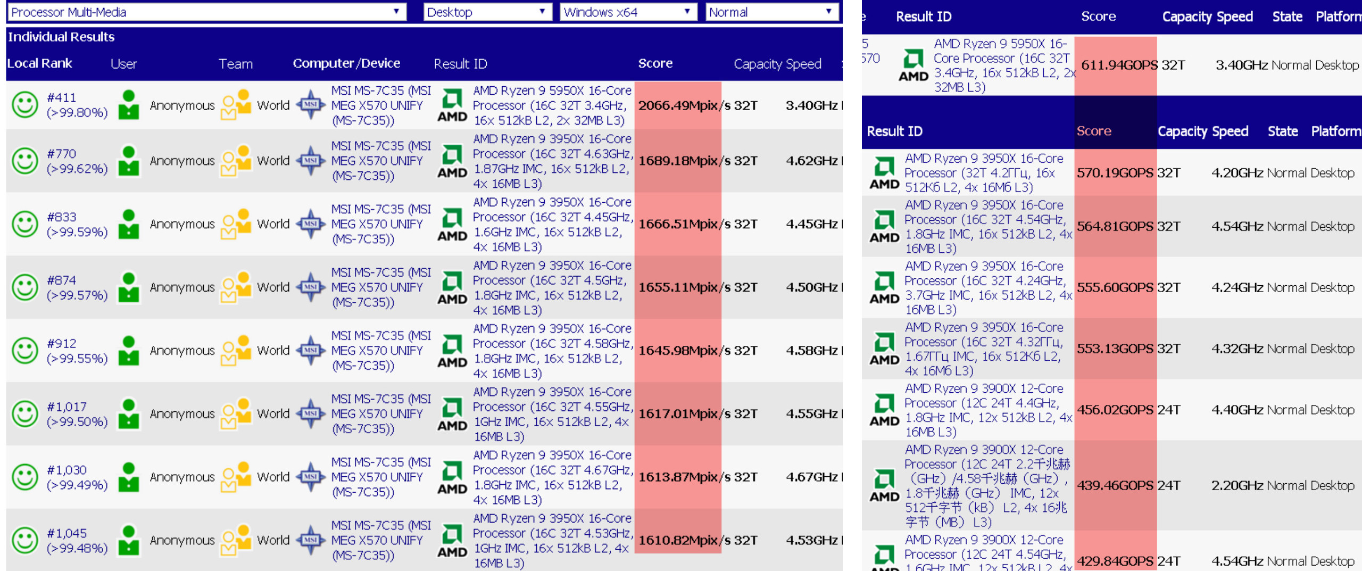Open the Desktop platform dropdown
Screen dimensions: 1362x571
click(487, 12)
